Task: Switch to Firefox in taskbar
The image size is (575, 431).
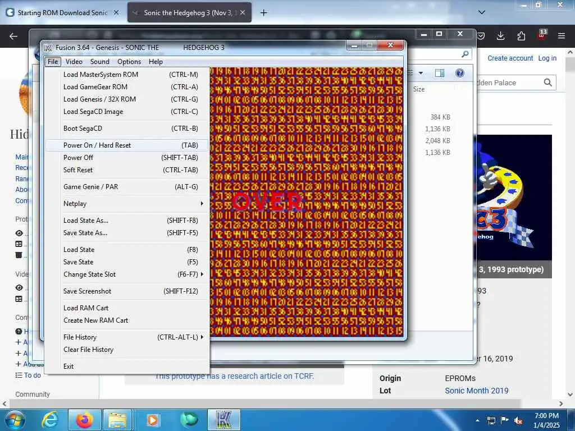Action: tap(84, 420)
